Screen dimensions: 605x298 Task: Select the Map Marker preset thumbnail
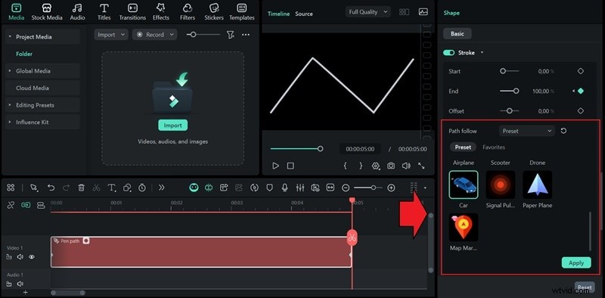464,228
